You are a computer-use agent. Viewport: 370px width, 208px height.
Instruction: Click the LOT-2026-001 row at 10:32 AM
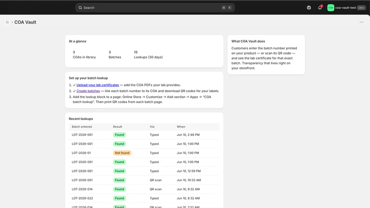point(144,180)
